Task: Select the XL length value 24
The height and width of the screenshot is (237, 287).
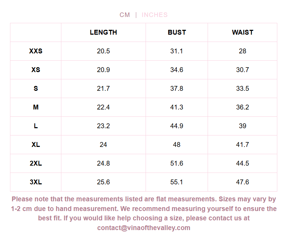Action: pos(103,144)
